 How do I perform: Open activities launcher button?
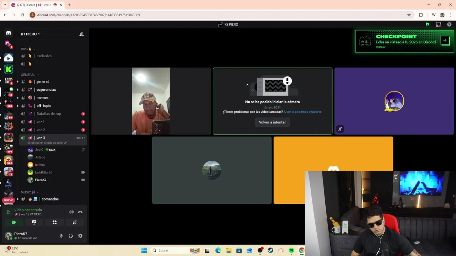55,222
